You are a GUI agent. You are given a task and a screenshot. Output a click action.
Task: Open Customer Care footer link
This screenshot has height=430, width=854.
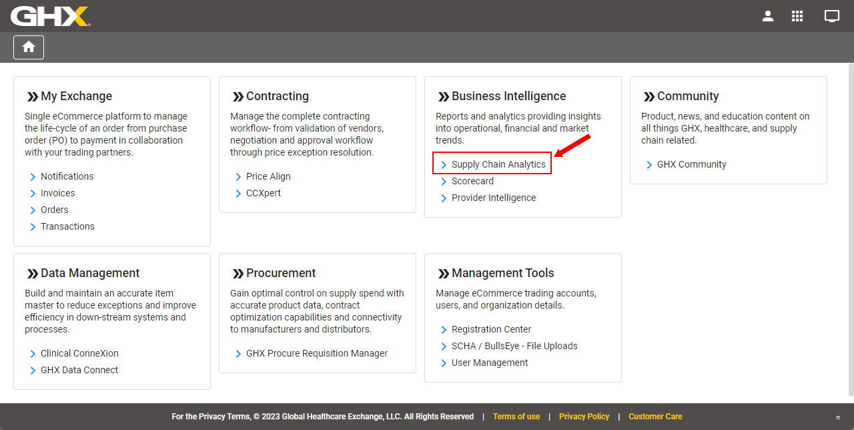655,417
